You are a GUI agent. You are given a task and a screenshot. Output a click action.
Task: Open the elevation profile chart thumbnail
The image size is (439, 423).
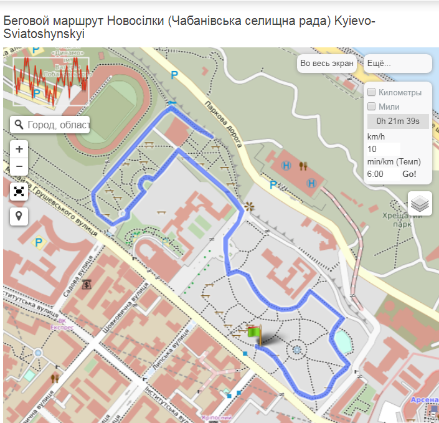tap(51, 81)
